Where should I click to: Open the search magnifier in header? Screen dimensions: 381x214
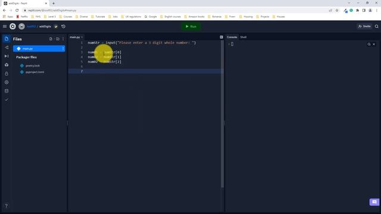[377, 26]
